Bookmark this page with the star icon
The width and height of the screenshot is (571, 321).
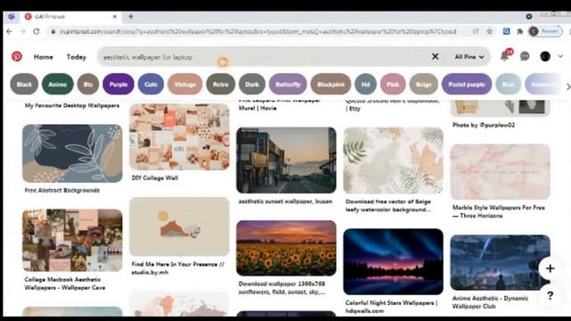(490, 32)
